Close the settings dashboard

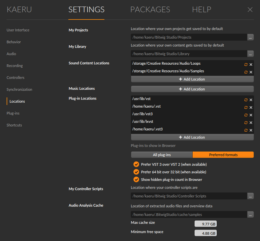click(x=250, y=9)
